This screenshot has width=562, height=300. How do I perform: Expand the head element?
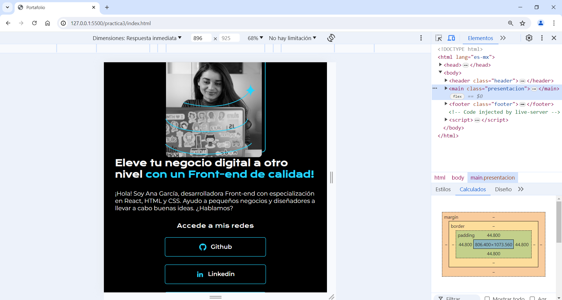click(x=440, y=65)
